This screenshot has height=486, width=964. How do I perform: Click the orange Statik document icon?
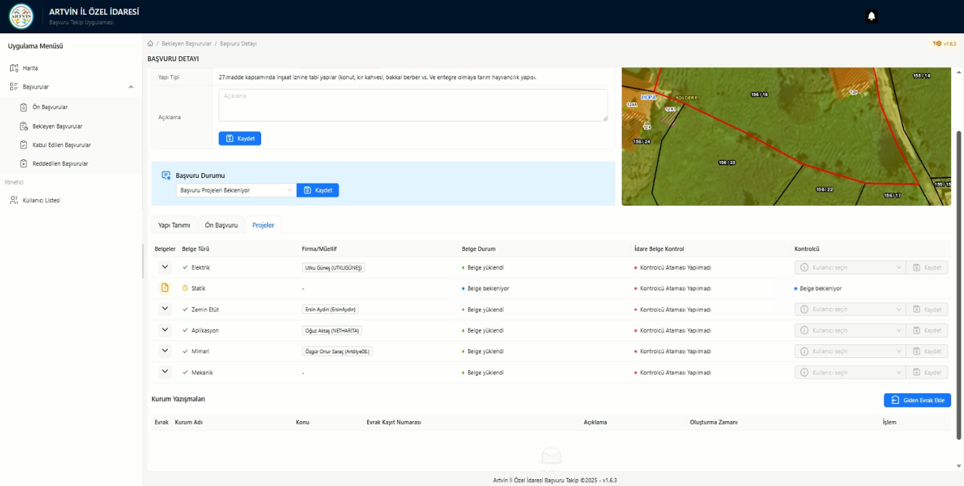tap(164, 288)
